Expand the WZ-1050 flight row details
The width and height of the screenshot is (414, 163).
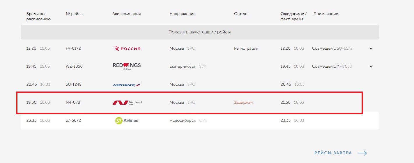371,67
